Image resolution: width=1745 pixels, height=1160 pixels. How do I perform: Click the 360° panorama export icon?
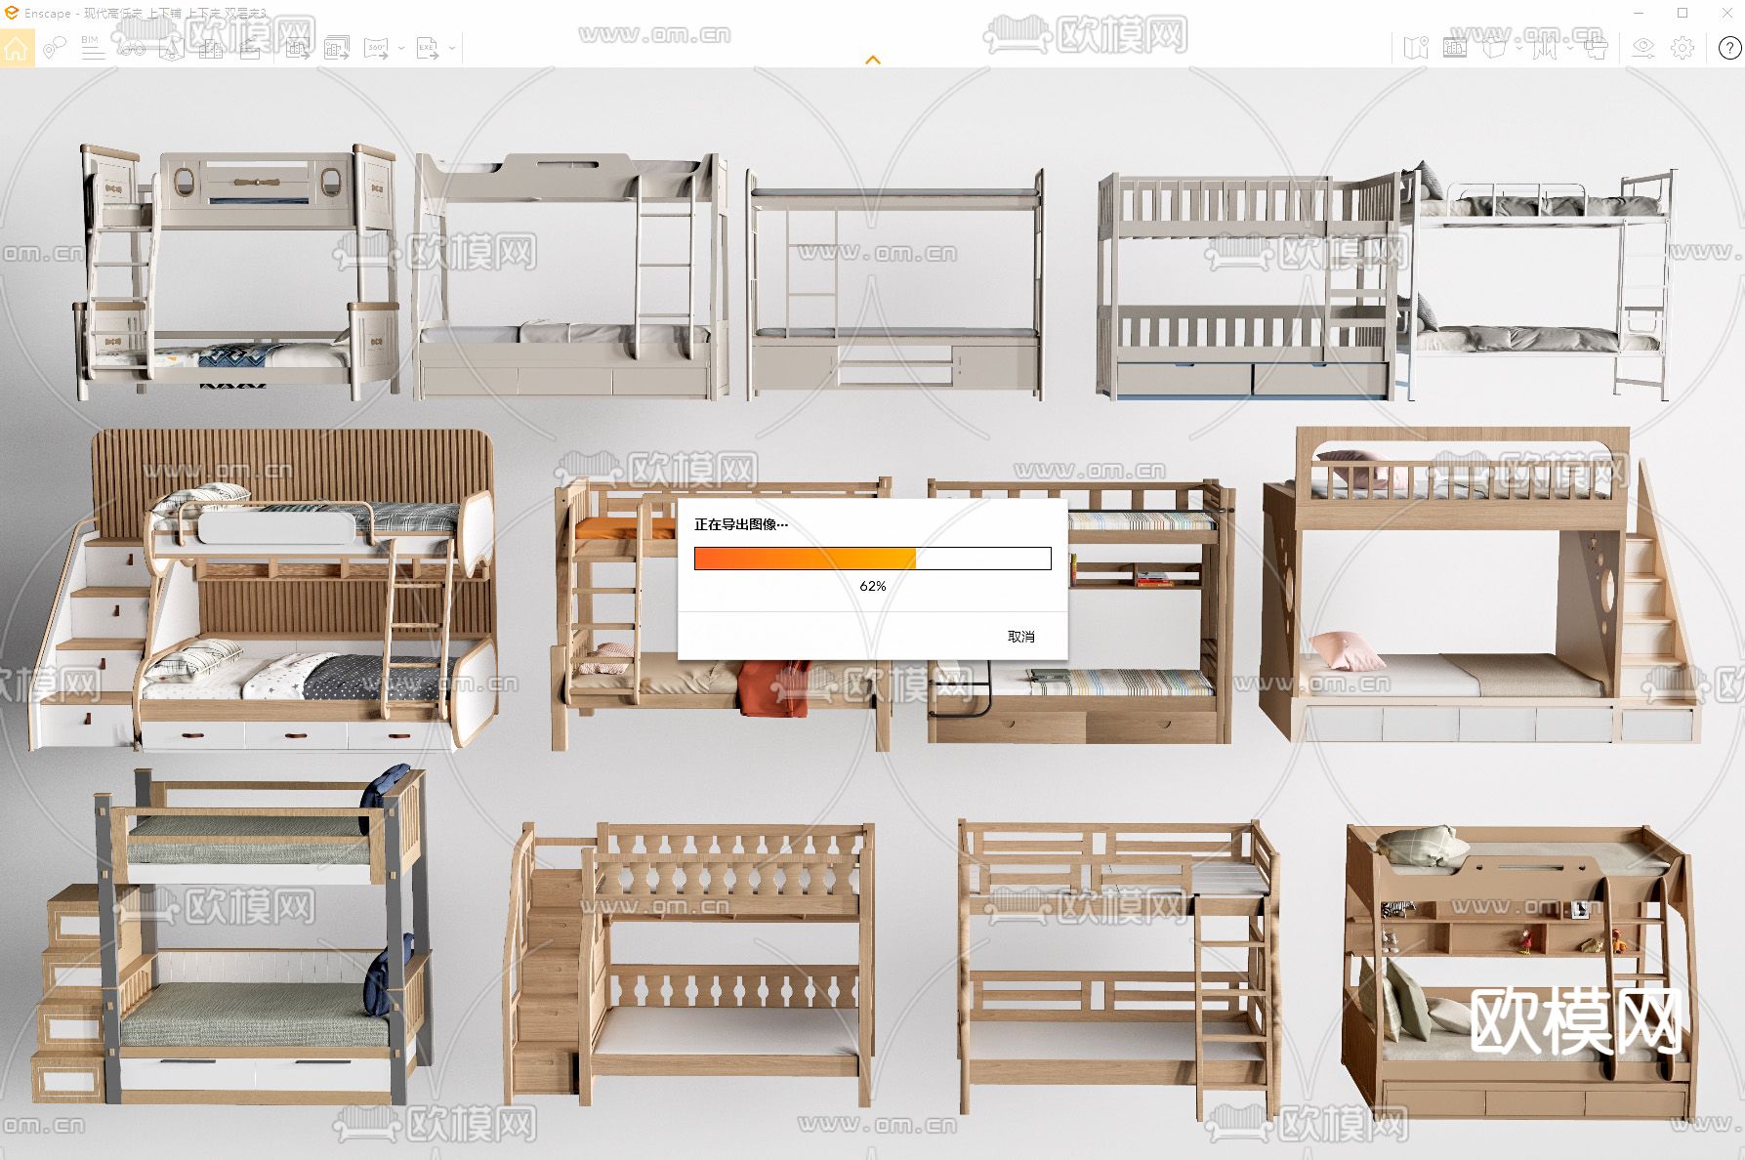click(376, 48)
